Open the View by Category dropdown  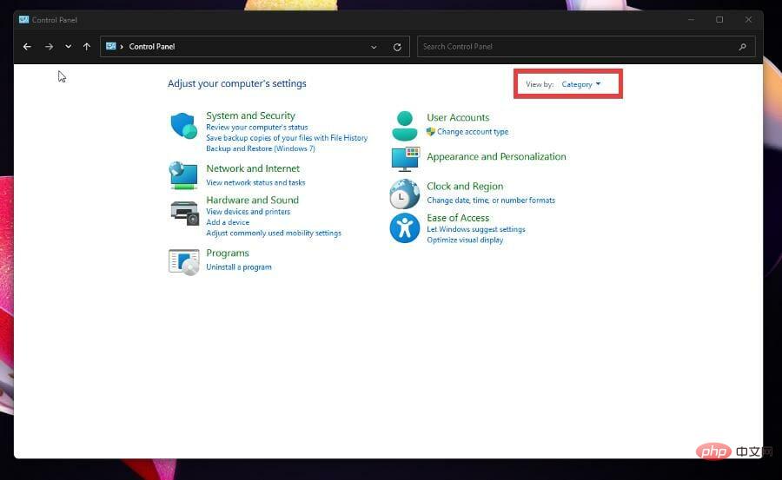[x=581, y=84]
